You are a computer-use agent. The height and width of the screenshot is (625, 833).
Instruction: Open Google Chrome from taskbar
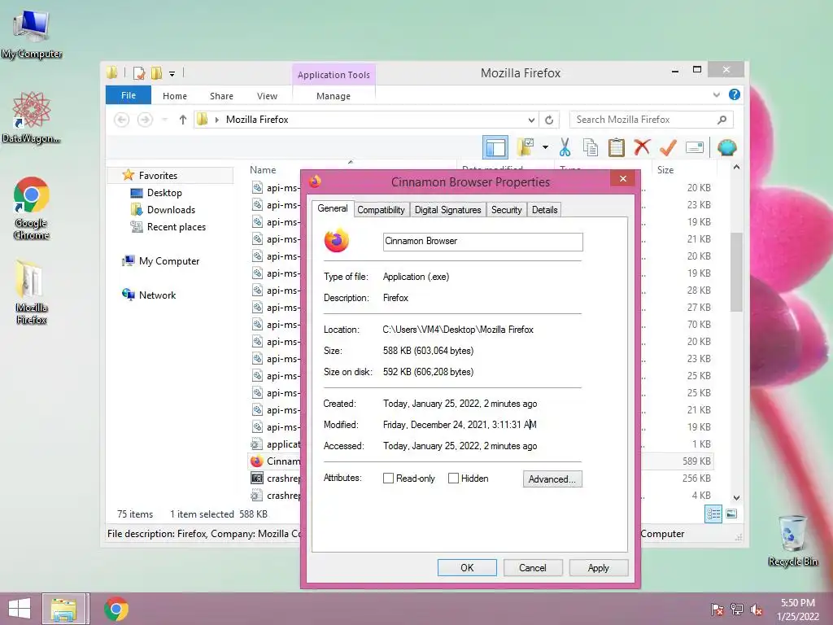tap(116, 609)
